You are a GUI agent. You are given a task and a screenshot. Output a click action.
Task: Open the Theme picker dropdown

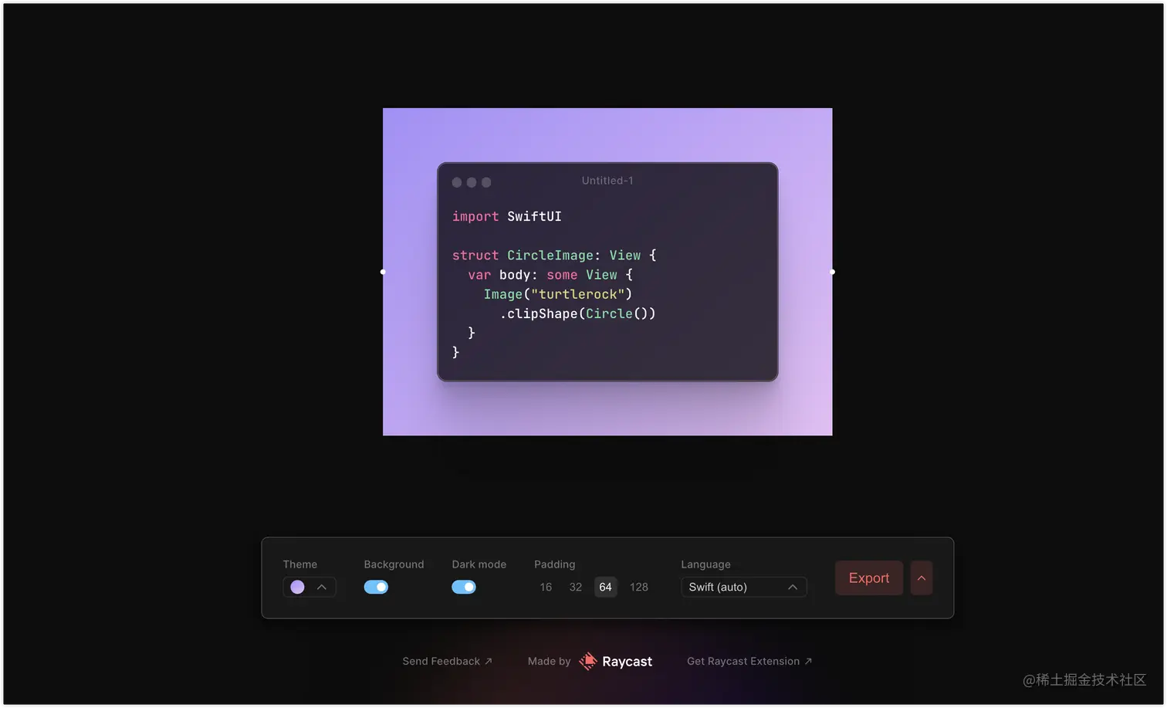[x=309, y=587]
